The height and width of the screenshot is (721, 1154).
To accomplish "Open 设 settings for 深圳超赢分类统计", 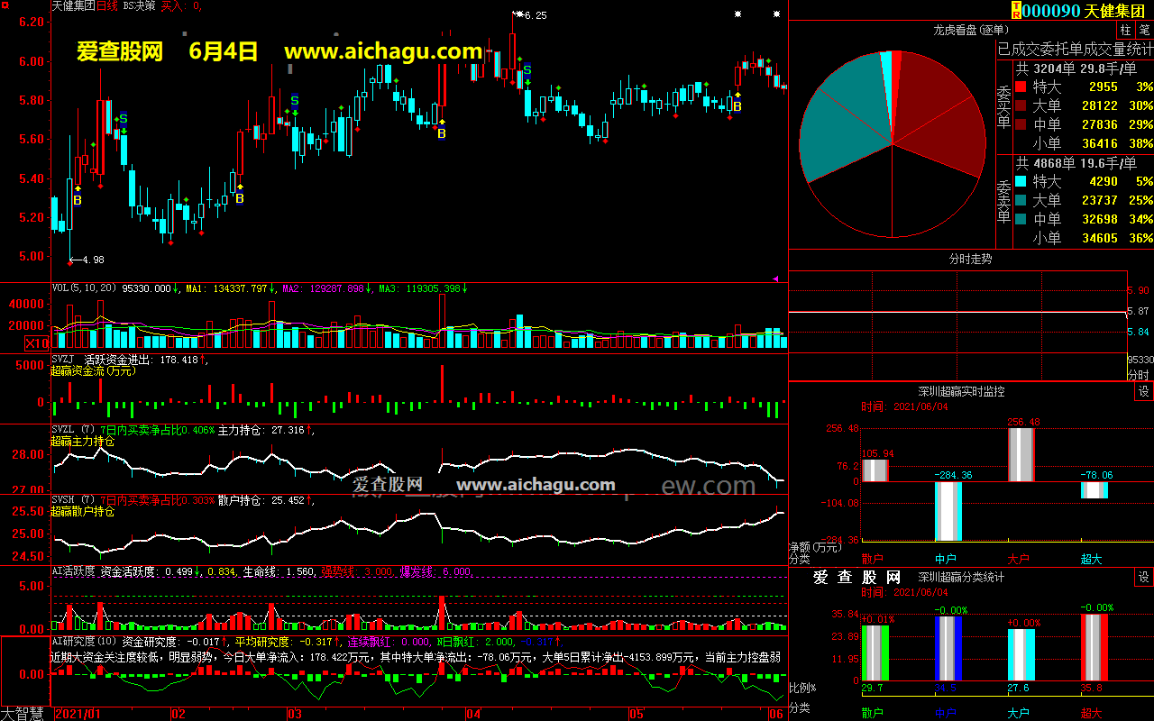I will [1143, 577].
